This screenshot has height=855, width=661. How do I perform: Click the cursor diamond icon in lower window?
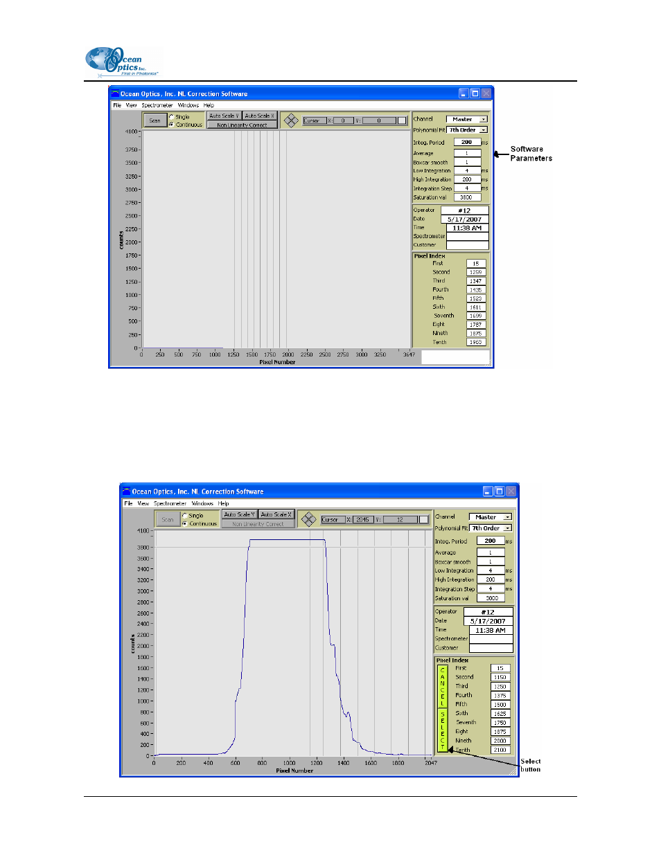point(309,519)
